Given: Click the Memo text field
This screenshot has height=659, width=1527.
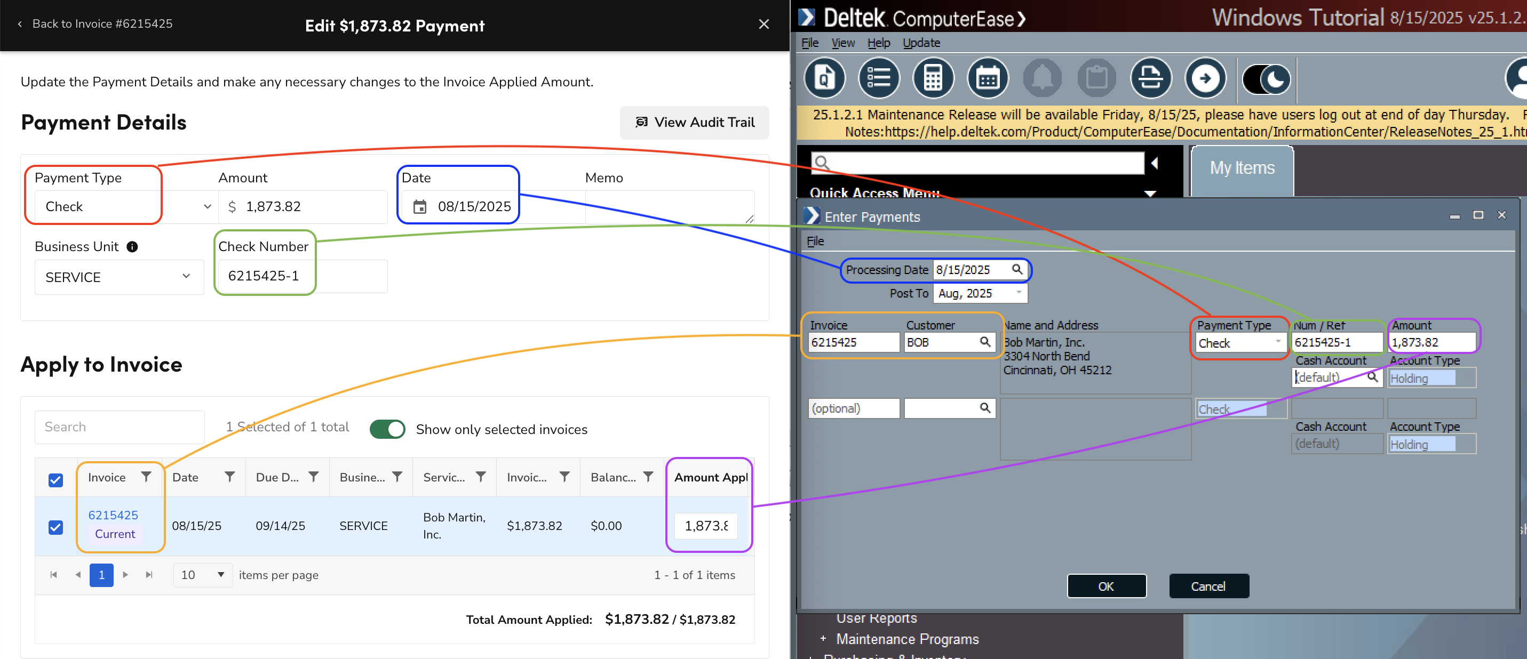Looking at the screenshot, I should click(x=669, y=207).
